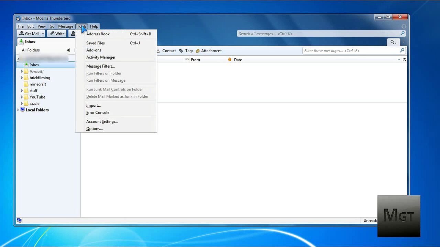This screenshot has width=440, height=247.
Task: Click the junk flame column header icon
Action: pos(230,60)
